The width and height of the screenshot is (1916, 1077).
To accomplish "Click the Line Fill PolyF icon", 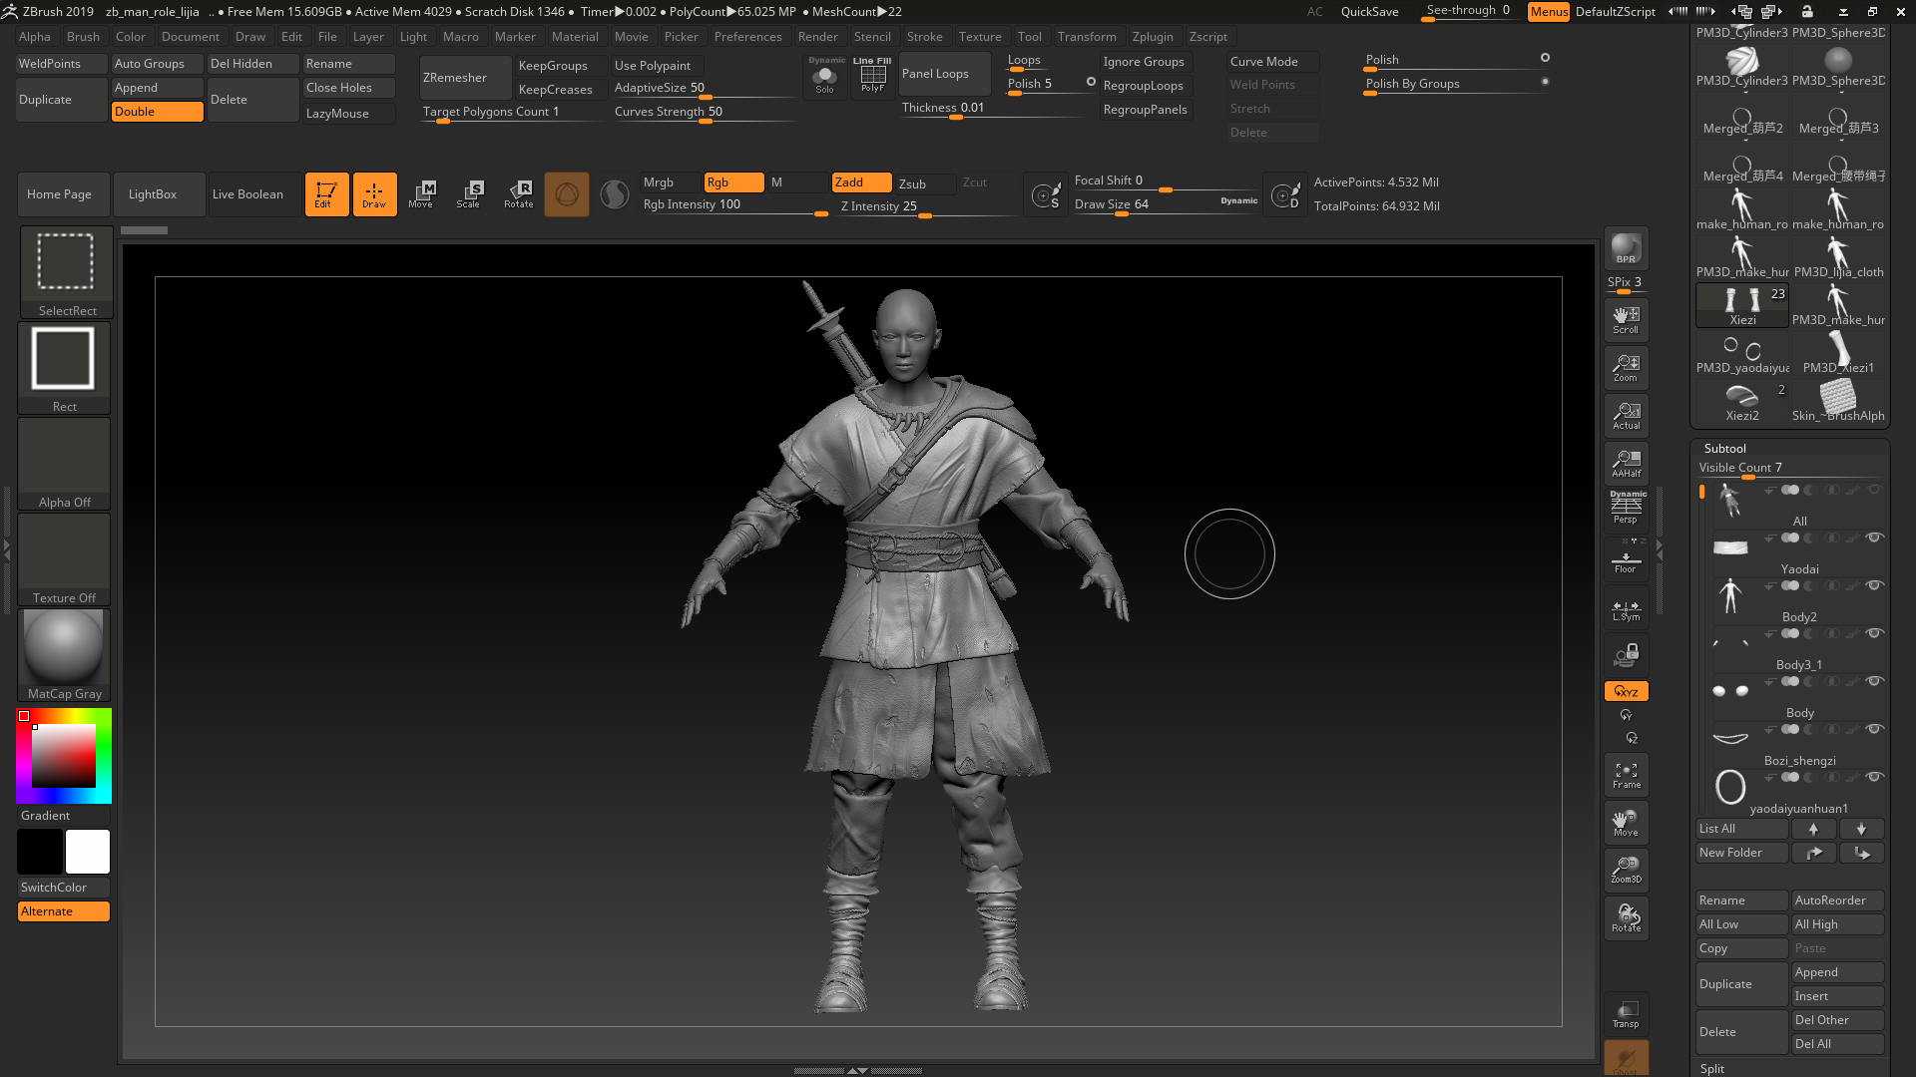I will click(x=872, y=75).
